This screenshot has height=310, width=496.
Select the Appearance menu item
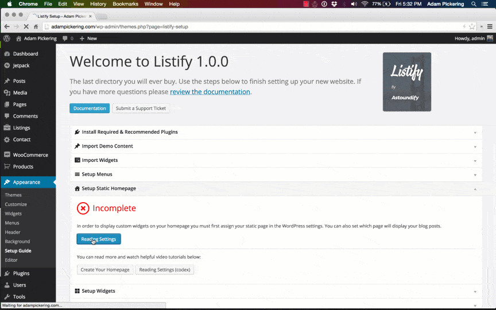click(28, 182)
